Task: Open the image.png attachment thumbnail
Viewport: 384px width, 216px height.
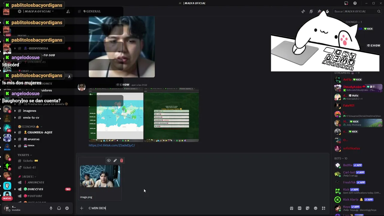Action: [100, 176]
